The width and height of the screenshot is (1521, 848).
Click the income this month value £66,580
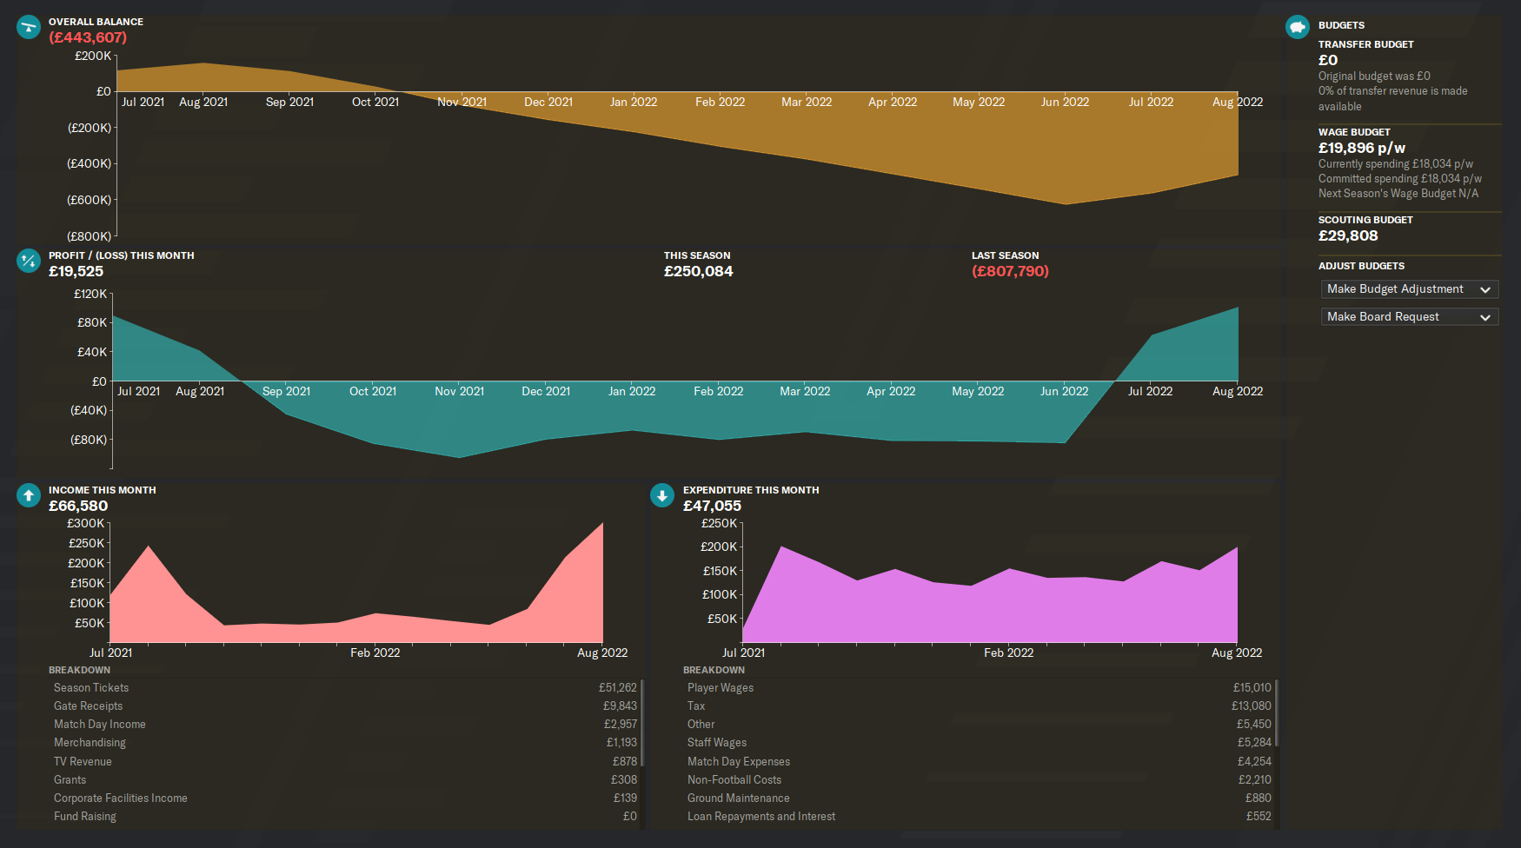click(x=78, y=506)
